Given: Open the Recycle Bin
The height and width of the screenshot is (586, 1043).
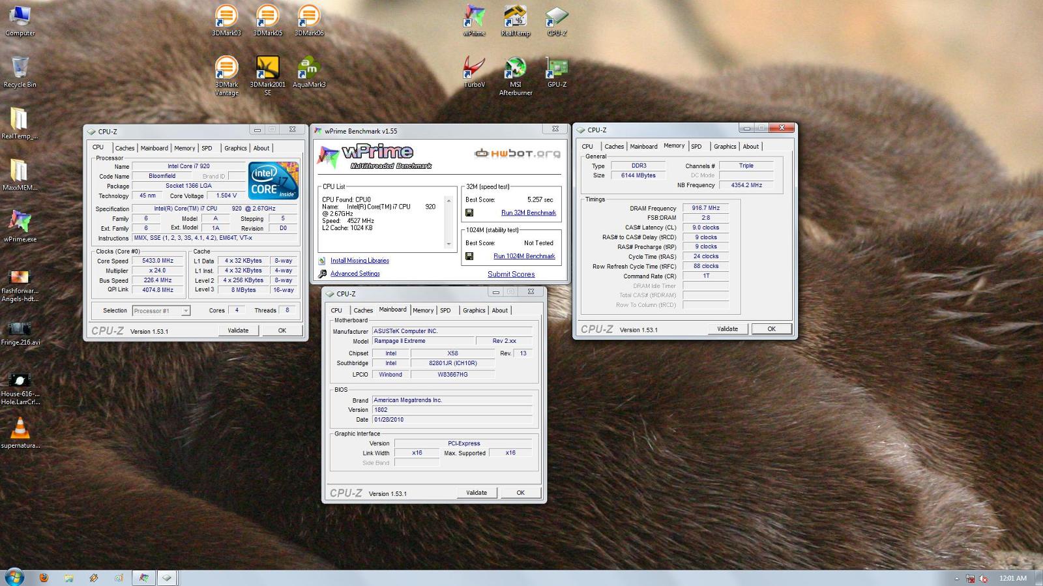Looking at the screenshot, I should [x=20, y=72].
